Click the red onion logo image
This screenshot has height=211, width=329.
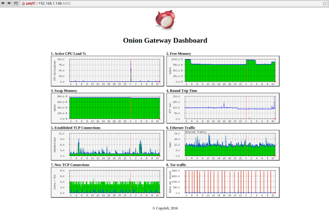click(165, 20)
